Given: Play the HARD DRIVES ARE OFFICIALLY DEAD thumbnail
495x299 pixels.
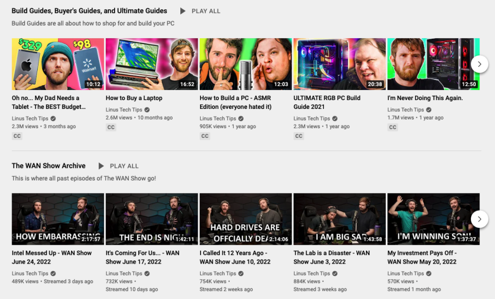Looking at the screenshot, I should coord(245,219).
